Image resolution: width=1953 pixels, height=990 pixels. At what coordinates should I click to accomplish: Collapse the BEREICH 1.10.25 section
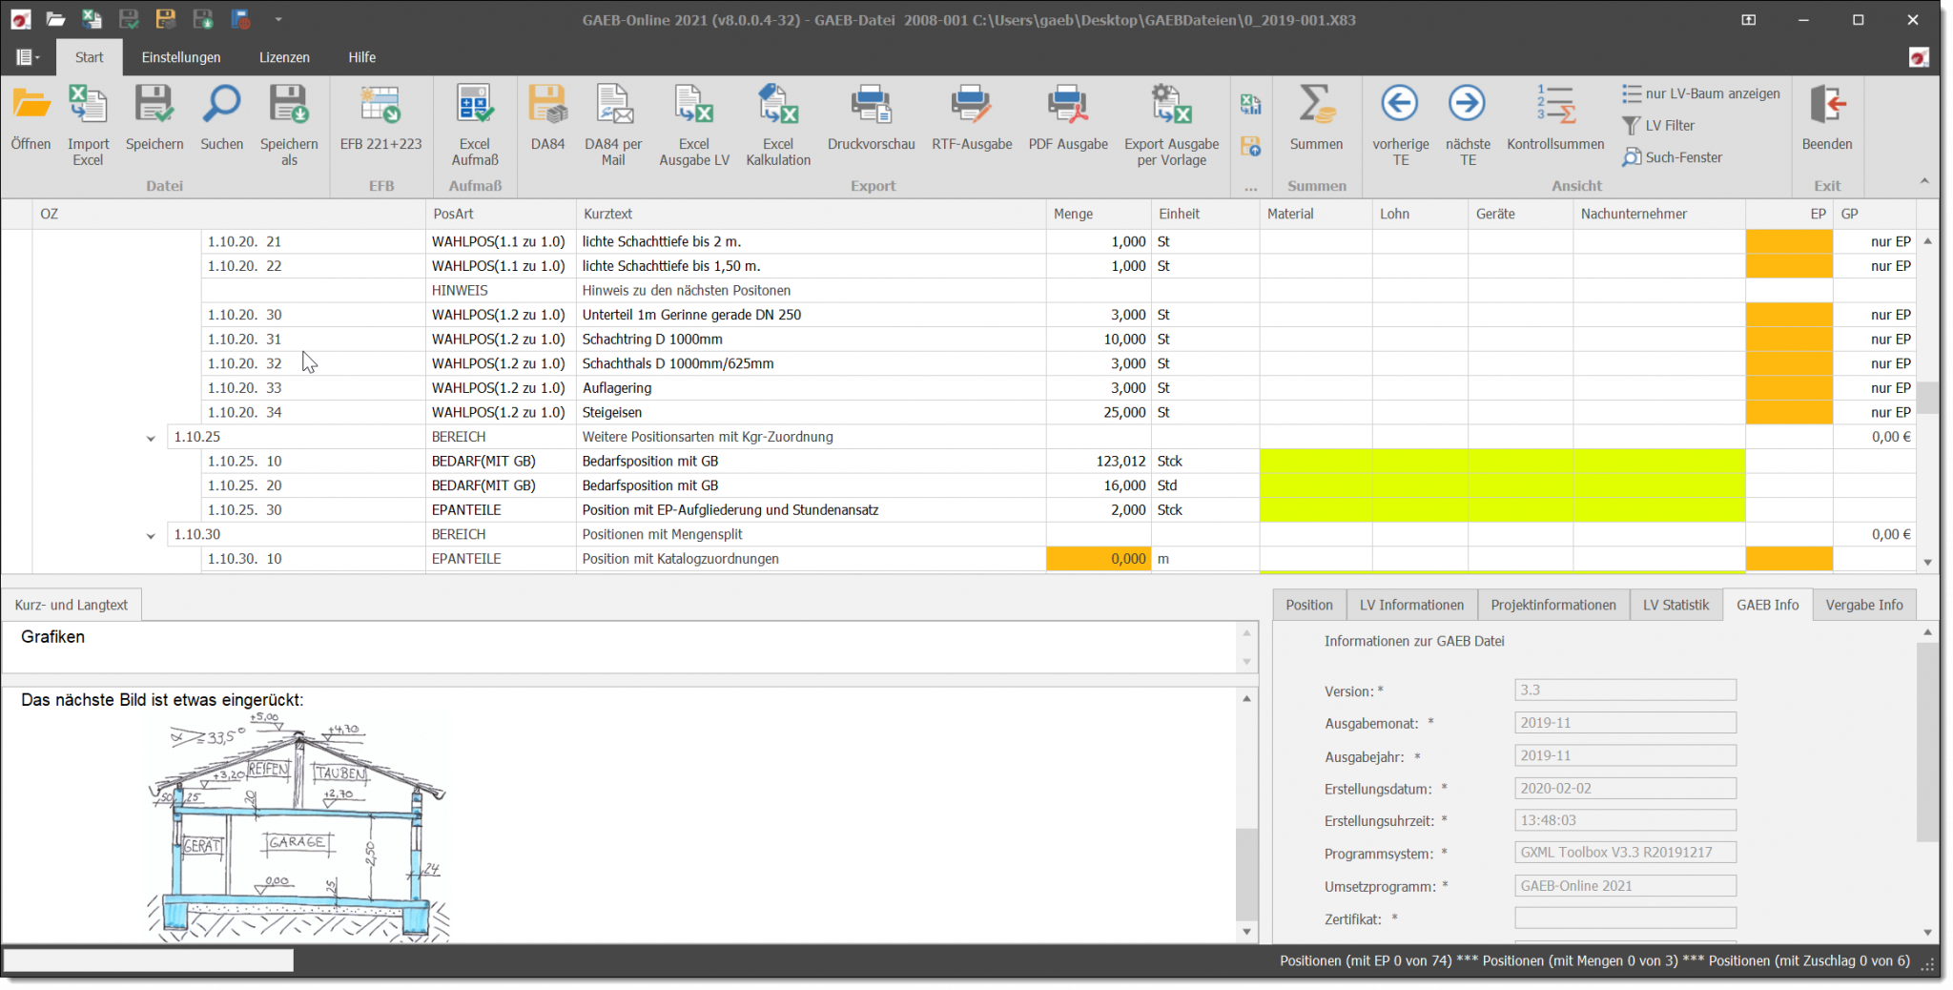(150, 437)
